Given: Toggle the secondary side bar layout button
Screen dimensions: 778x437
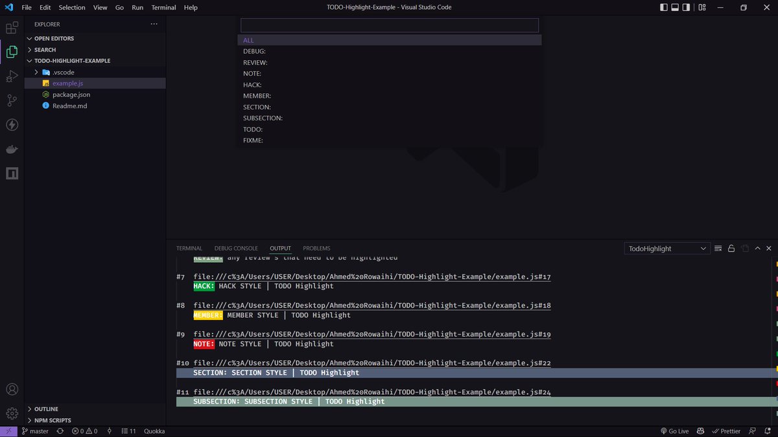Looking at the screenshot, I should 686,8.
